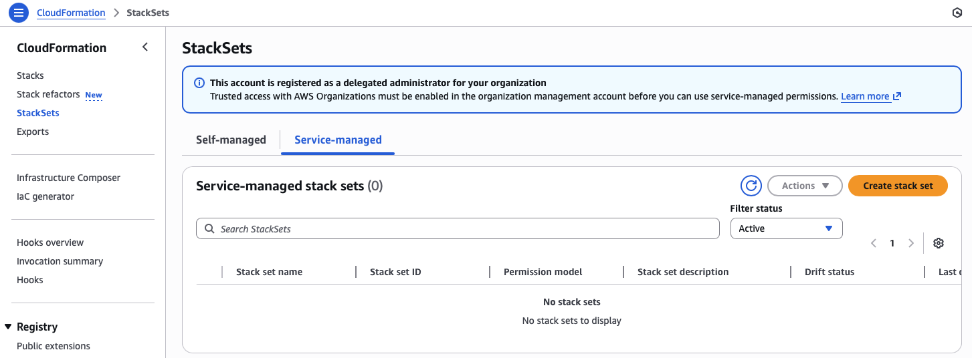The image size is (972, 358).
Task: Click the info icon in banner
Action: click(x=199, y=83)
